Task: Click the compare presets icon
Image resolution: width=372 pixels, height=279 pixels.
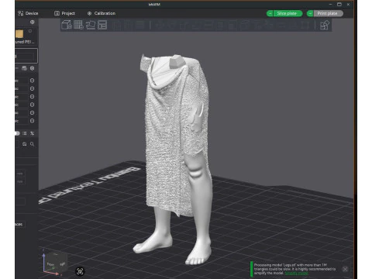Action: coord(32,133)
